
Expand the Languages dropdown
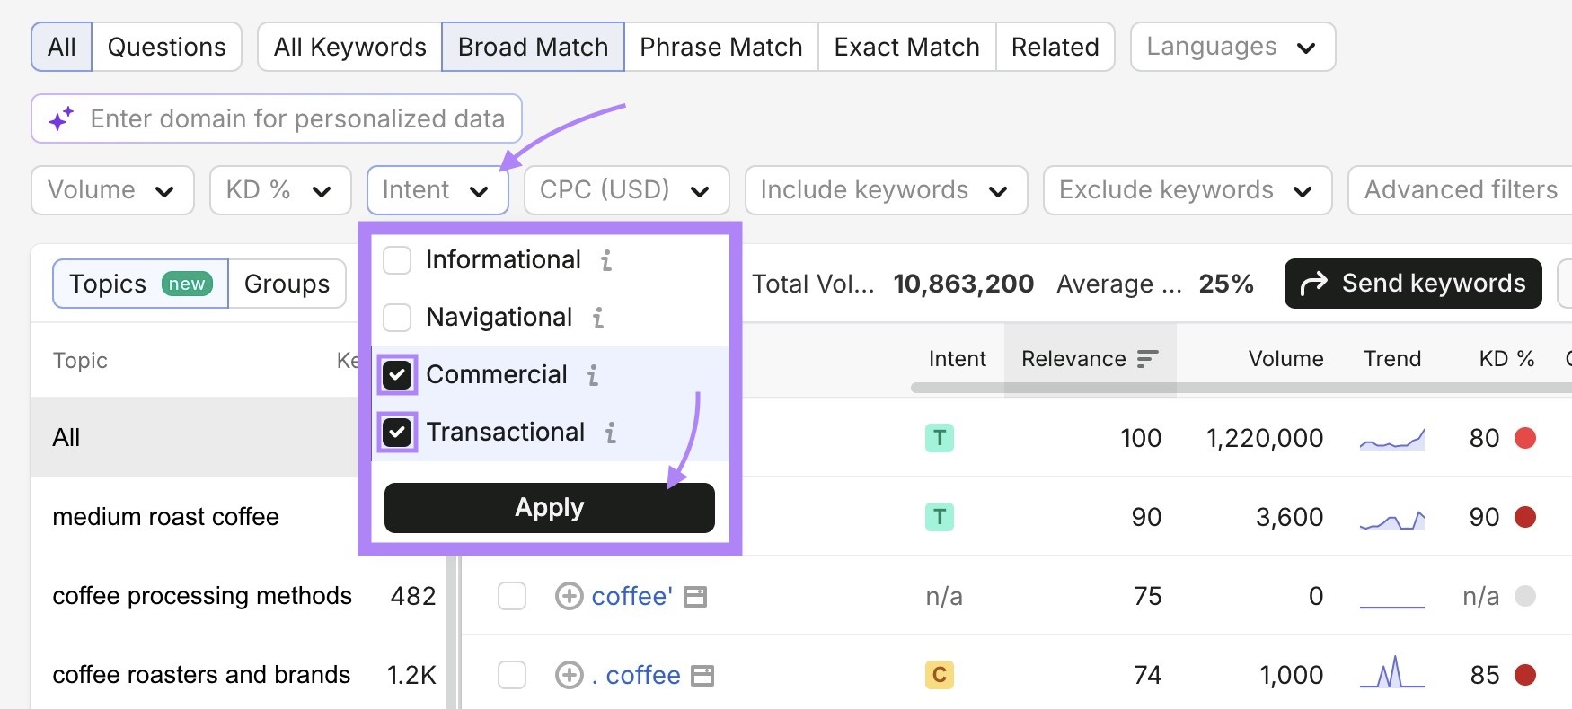[1233, 47]
